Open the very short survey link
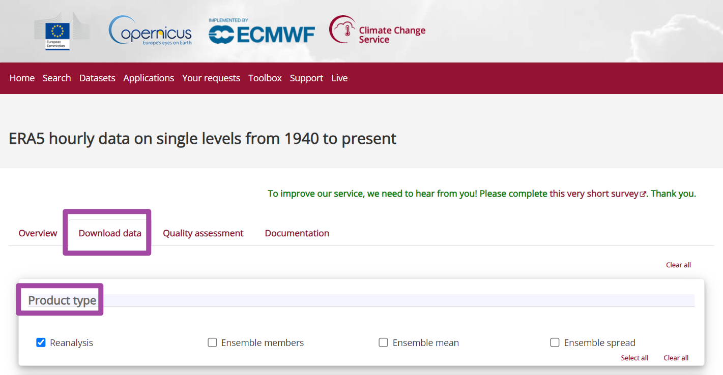The image size is (723, 375). 594,194
